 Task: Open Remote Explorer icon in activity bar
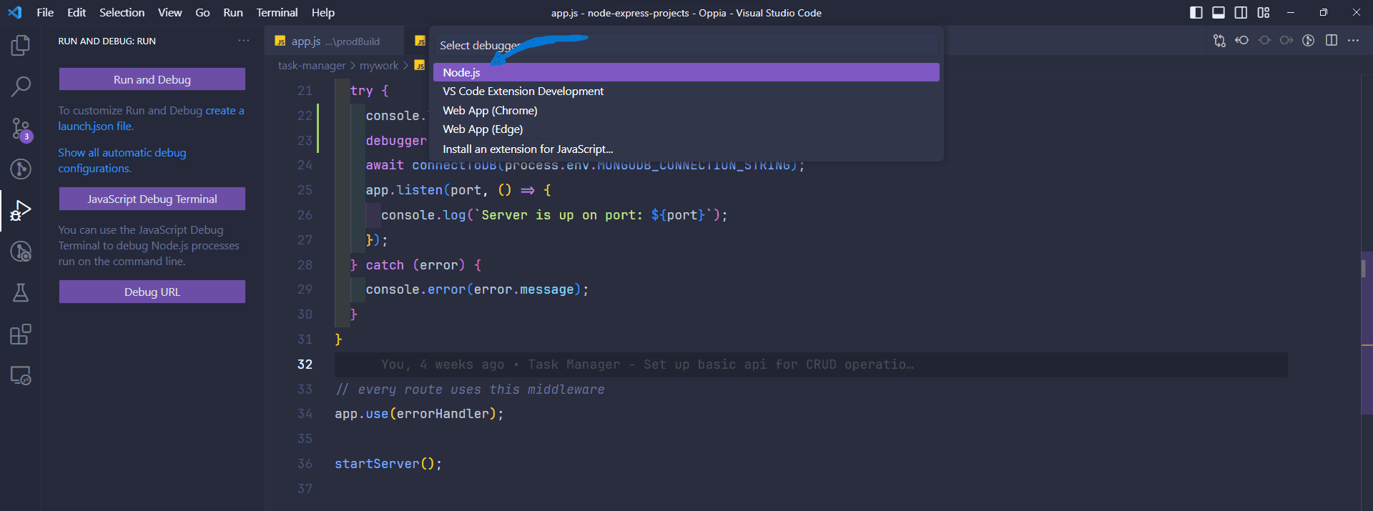21,376
